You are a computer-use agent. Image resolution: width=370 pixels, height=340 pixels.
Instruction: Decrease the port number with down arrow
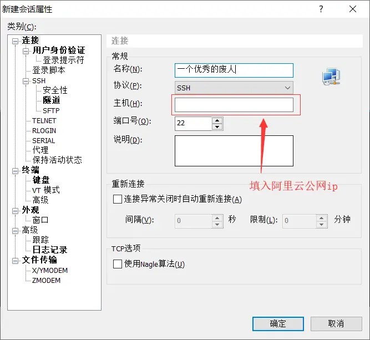click(x=217, y=126)
